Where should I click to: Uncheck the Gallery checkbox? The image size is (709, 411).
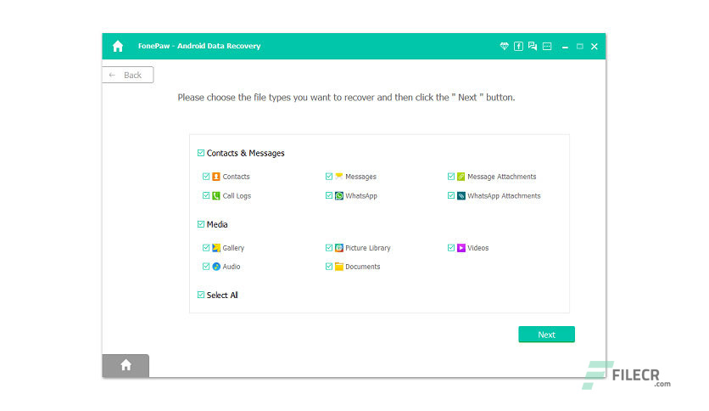tap(206, 248)
